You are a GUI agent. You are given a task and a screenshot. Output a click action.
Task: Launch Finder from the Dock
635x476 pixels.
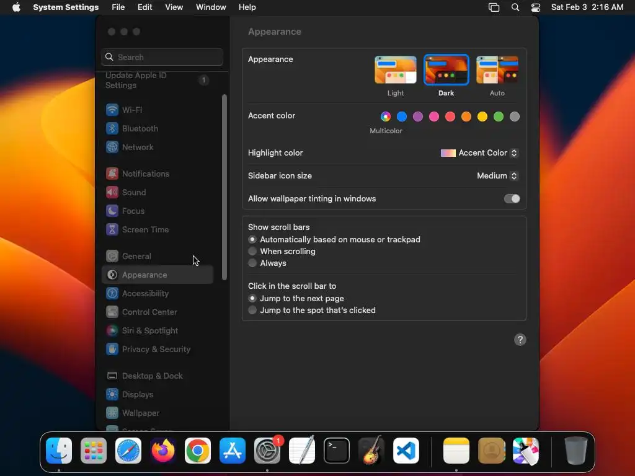click(x=59, y=451)
